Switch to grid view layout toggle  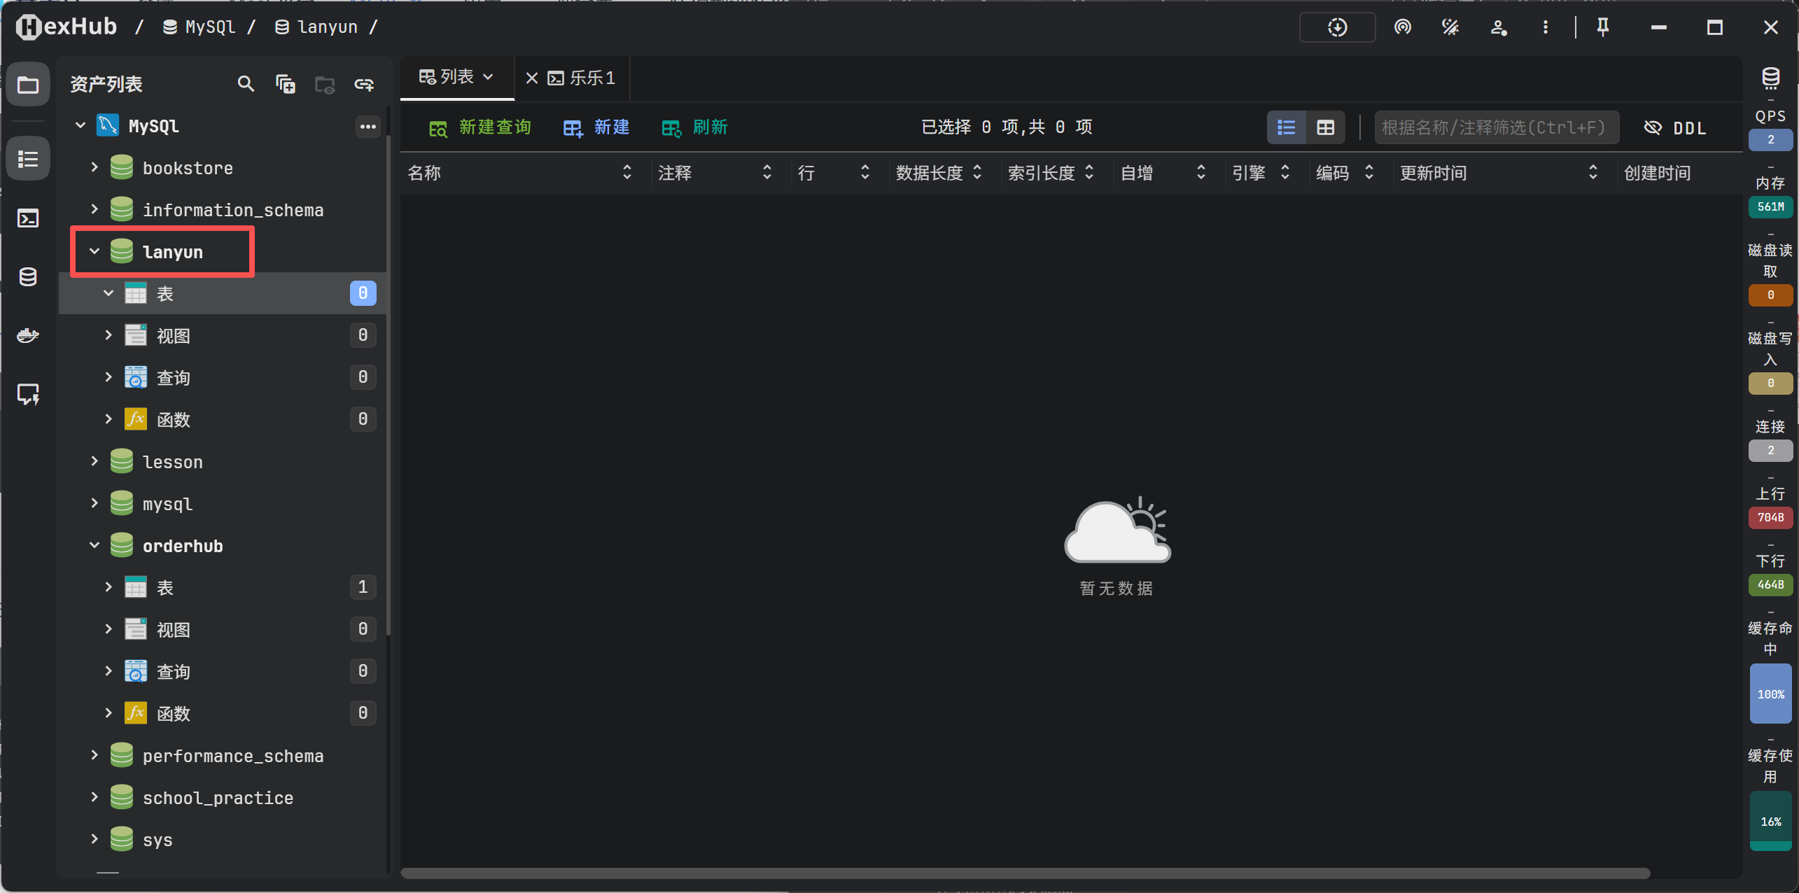coord(1325,128)
